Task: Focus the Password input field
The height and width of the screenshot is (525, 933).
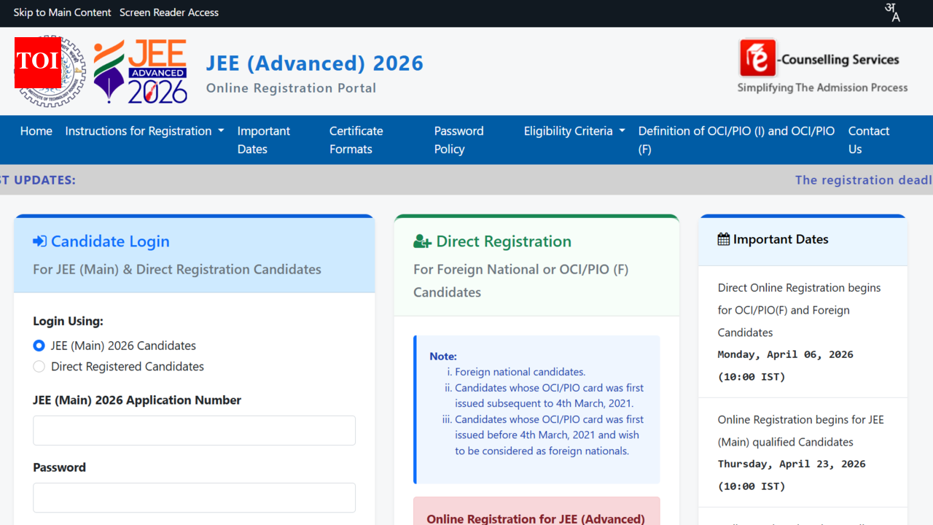Action: coord(194,497)
